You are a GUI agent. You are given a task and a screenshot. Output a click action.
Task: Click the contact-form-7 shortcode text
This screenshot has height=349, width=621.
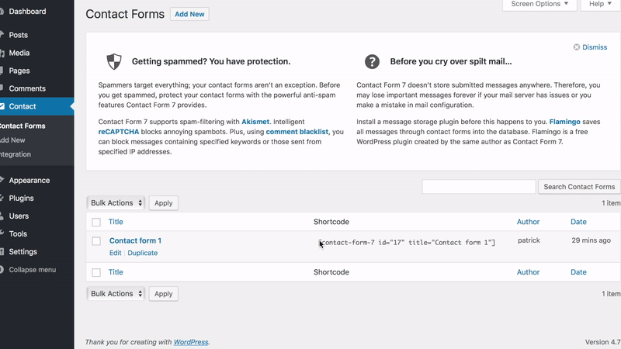pos(407,243)
